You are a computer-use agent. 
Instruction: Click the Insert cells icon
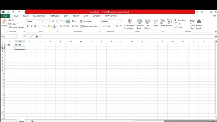point(156,22)
